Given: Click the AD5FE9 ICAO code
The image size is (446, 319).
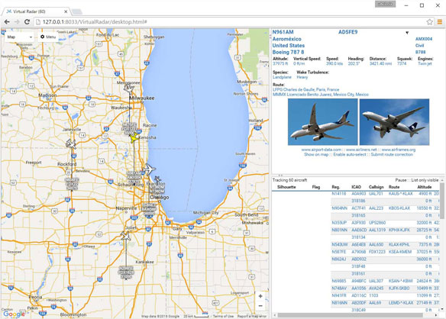Looking at the screenshot, I should (x=348, y=32).
